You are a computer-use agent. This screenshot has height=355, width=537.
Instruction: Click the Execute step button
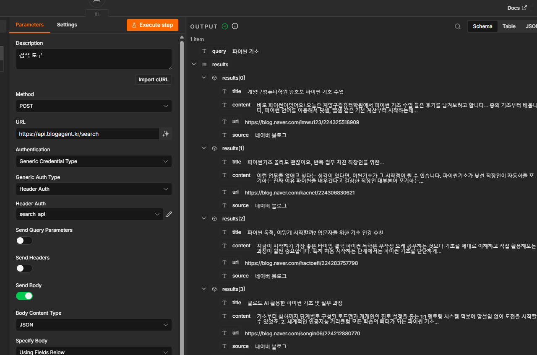tap(152, 25)
